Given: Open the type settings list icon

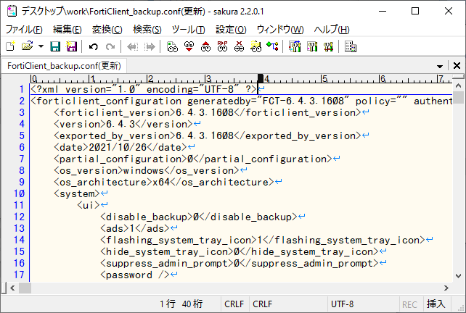Looking at the screenshot, I should point(295,46).
